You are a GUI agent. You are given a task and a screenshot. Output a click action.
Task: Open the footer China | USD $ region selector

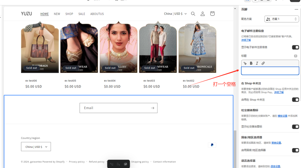(36, 147)
